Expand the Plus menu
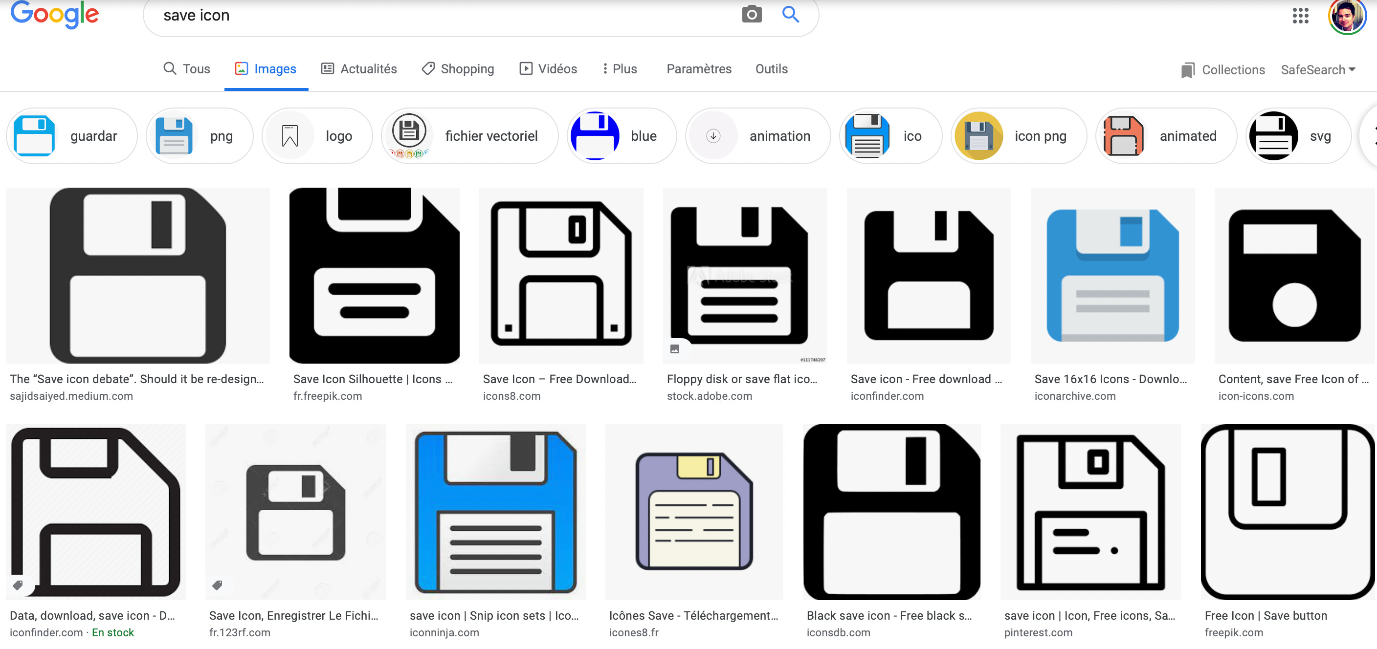 coord(620,69)
